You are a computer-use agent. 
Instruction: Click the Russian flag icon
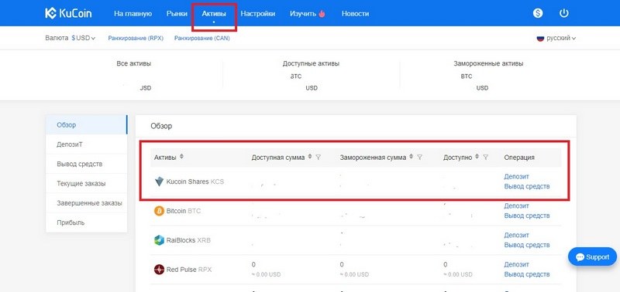pos(540,38)
